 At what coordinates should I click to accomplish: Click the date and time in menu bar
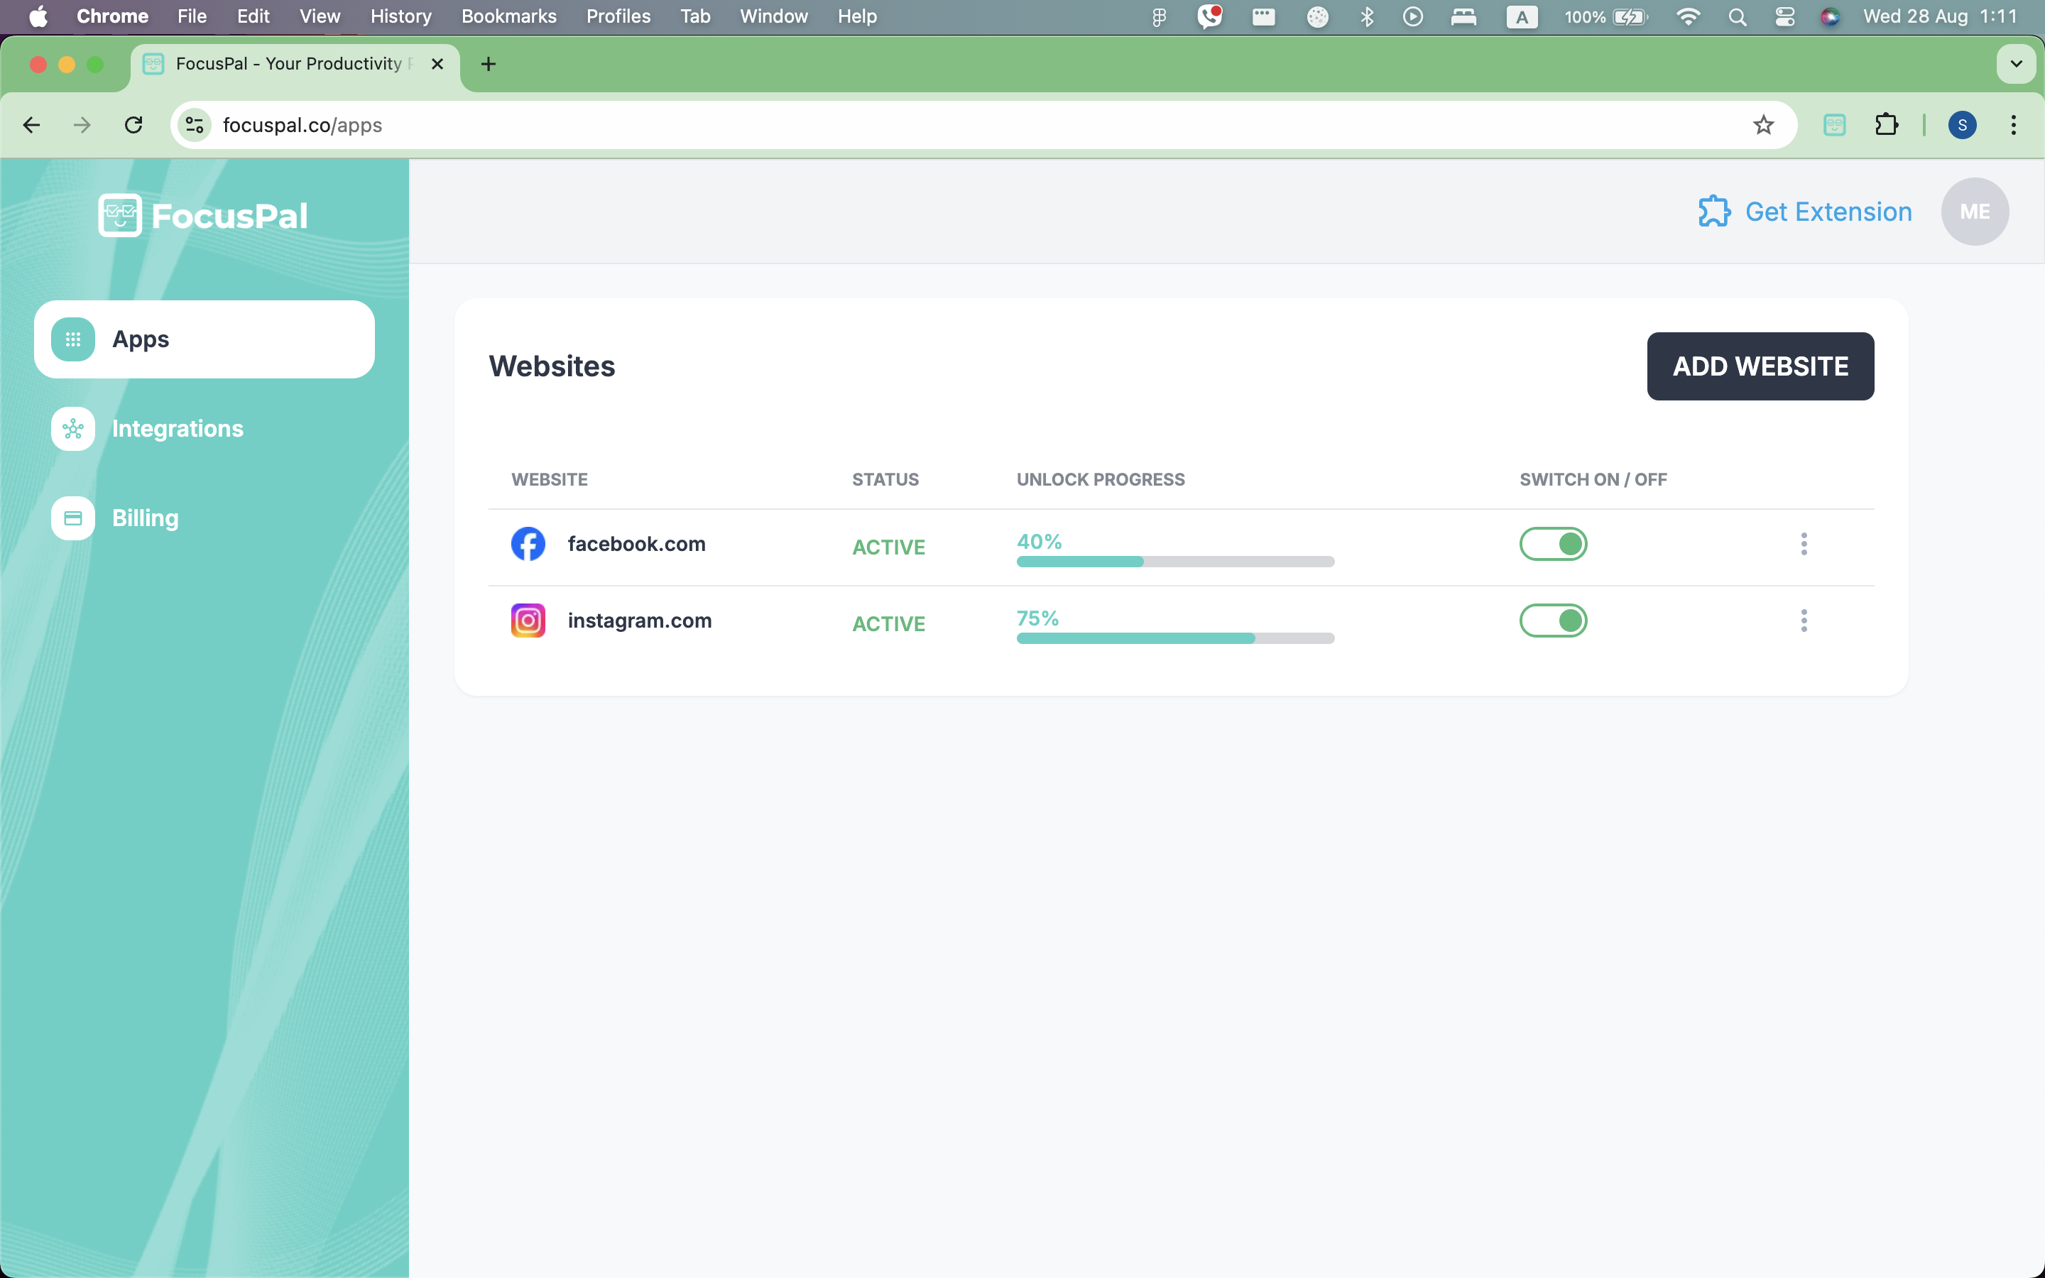1939,17
